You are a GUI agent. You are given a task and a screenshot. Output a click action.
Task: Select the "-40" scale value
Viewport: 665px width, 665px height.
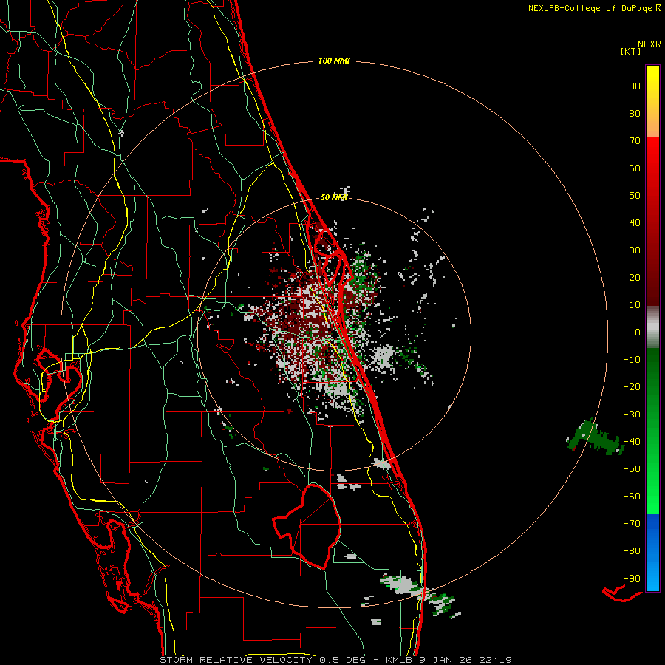point(632,442)
